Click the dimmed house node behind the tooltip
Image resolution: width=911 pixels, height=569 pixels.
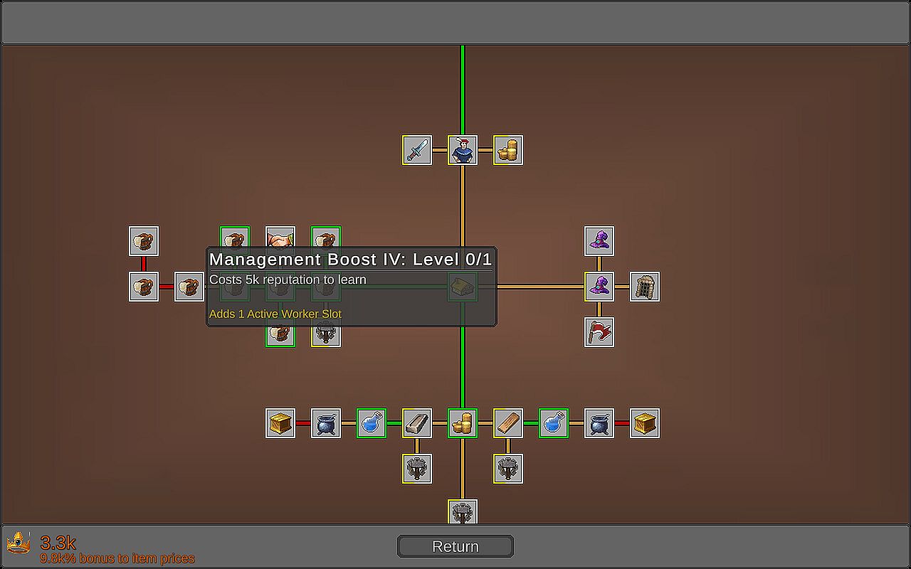(463, 287)
